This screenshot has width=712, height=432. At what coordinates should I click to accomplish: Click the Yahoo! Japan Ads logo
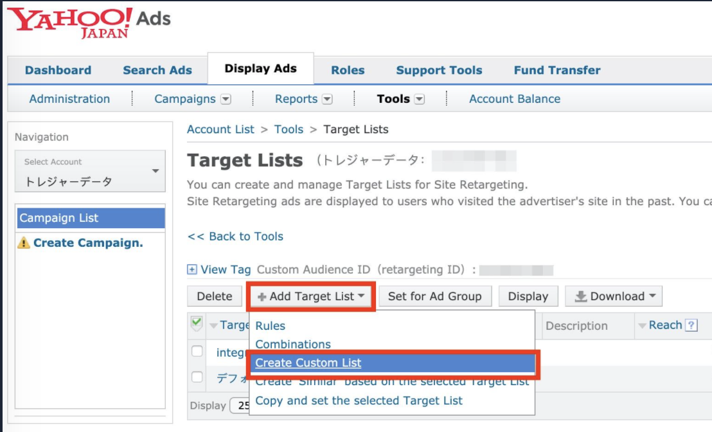(x=90, y=22)
